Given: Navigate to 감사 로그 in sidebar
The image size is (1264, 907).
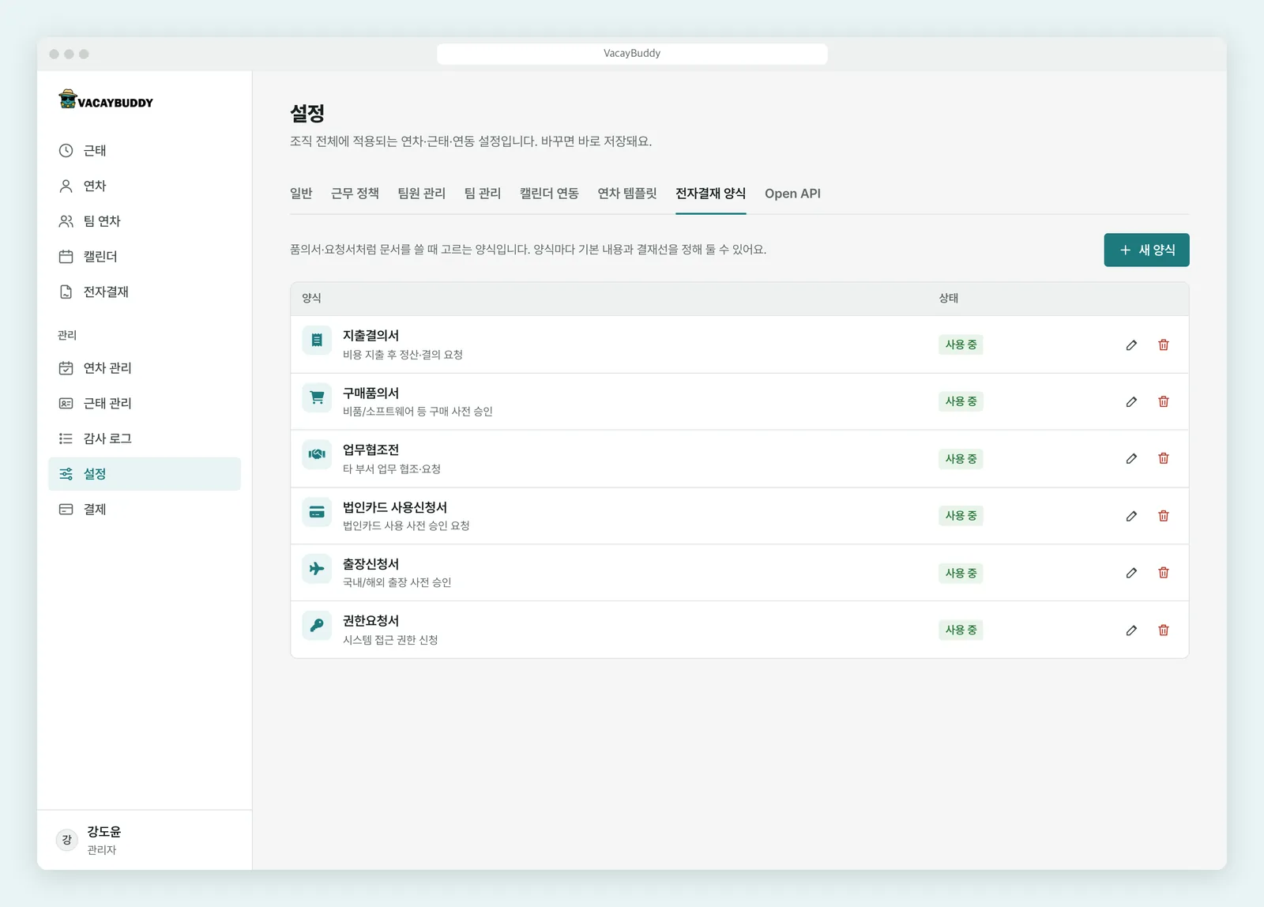Looking at the screenshot, I should coord(145,438).
